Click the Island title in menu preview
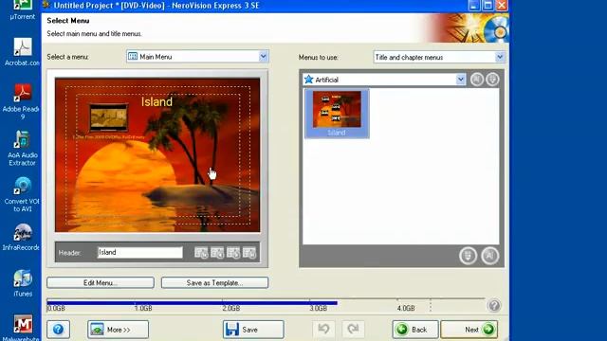The width and height of the screenshot is (607, 341). point(156,101)
